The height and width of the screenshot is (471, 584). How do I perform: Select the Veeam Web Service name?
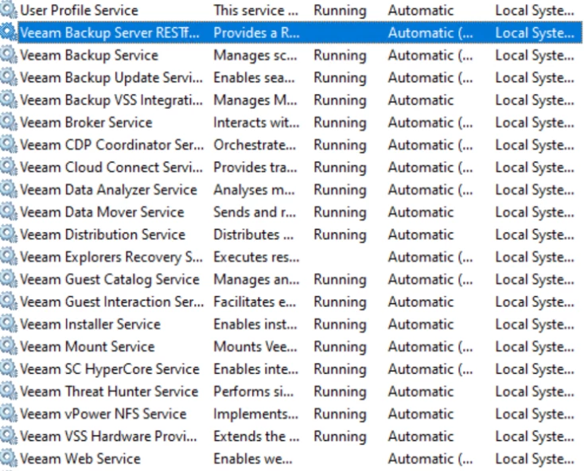80,459
